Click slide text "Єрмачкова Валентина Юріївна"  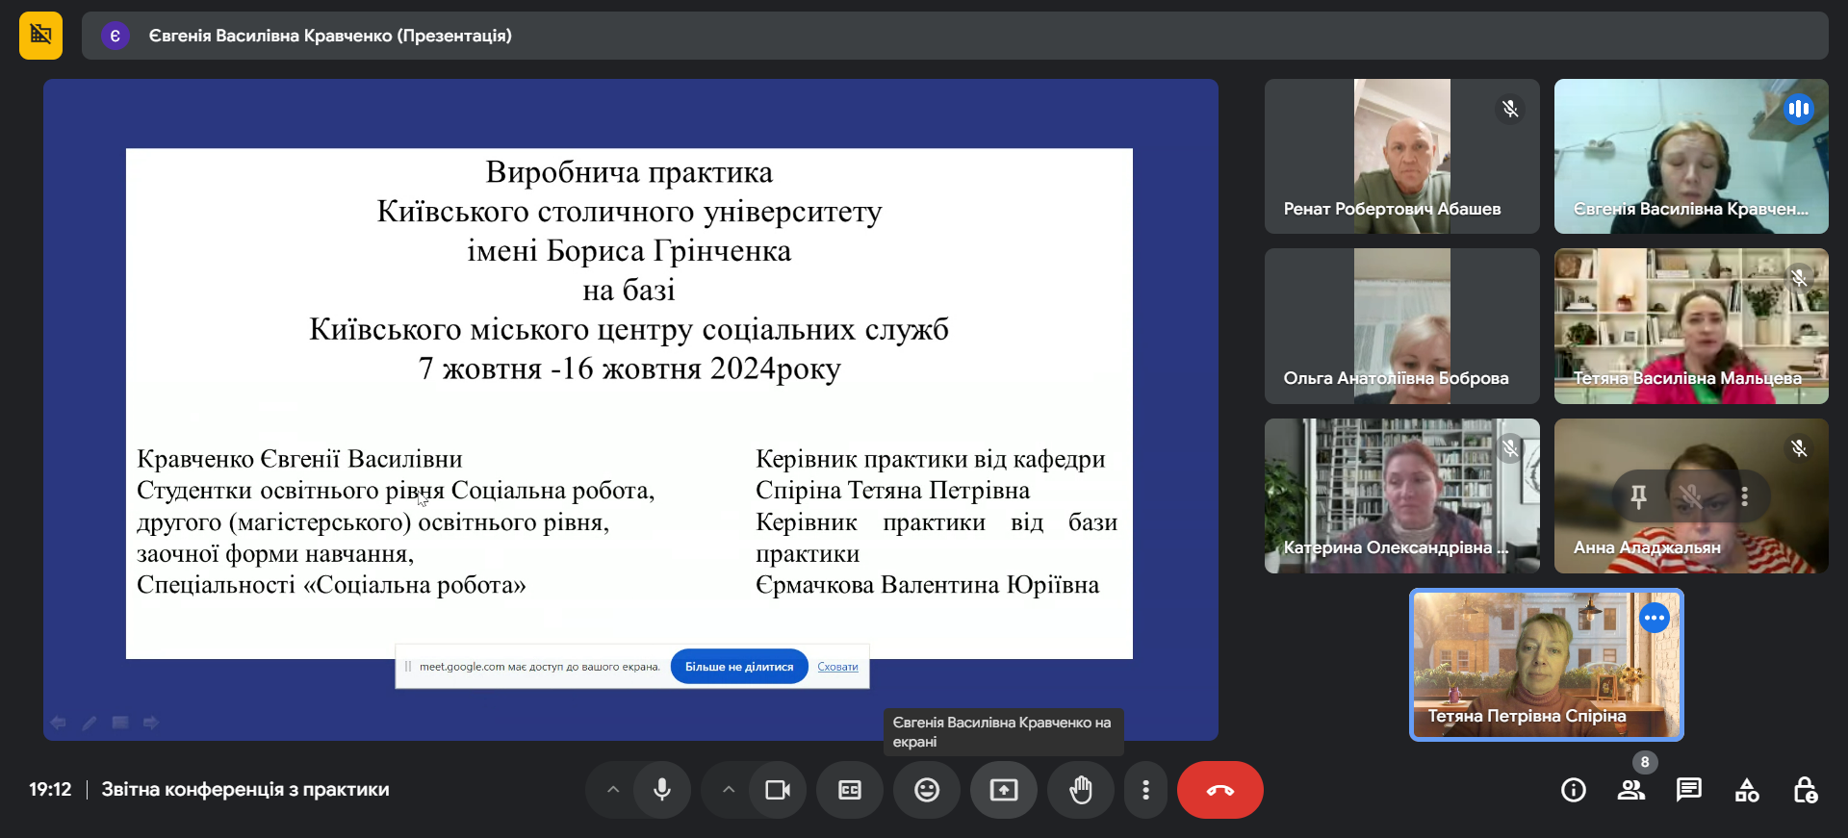click(927, 585)
